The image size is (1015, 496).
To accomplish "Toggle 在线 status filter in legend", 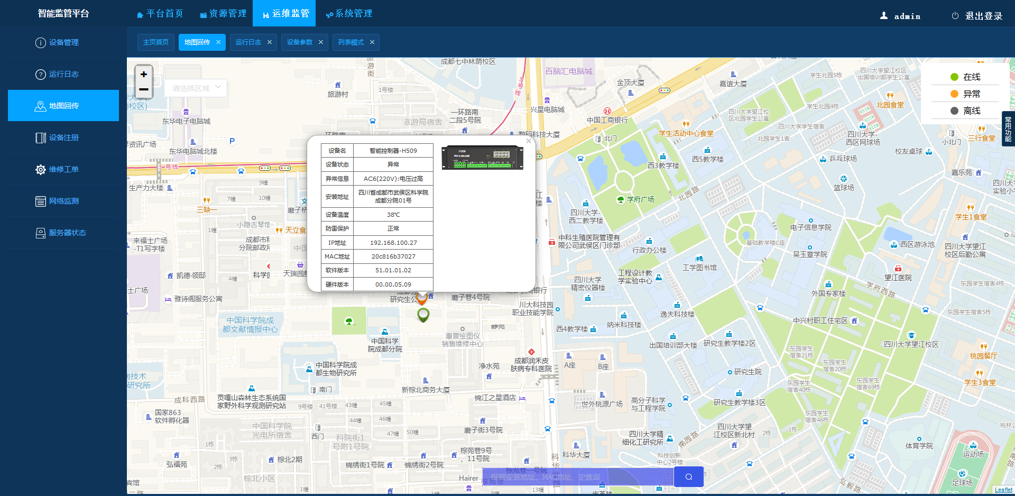I will pos(965,77).
